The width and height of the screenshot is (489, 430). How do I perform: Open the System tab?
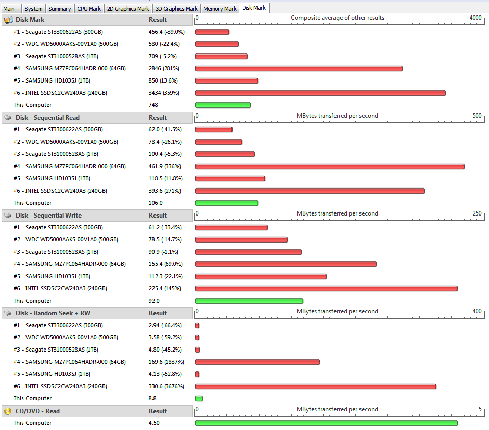[x=34, y=9]
